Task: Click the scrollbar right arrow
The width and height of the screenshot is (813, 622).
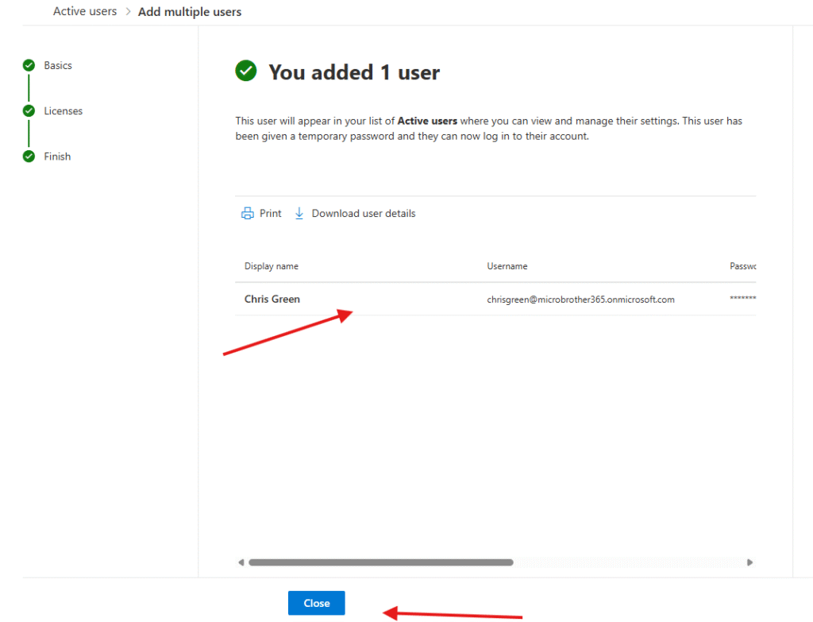Action: point(749,562)
